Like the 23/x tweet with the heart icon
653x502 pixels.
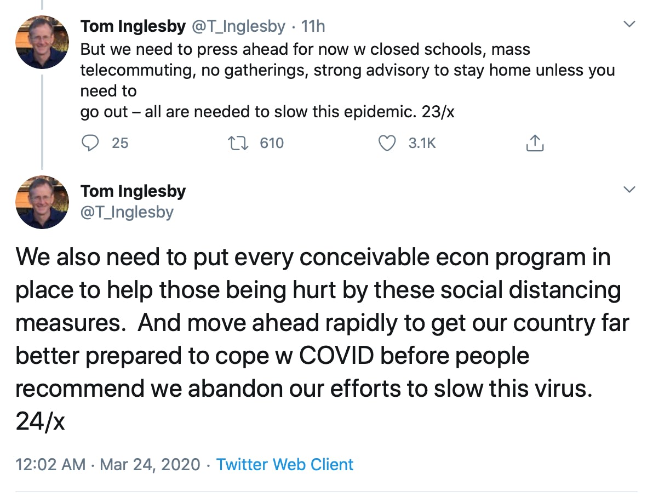click(x=387, y=143)
